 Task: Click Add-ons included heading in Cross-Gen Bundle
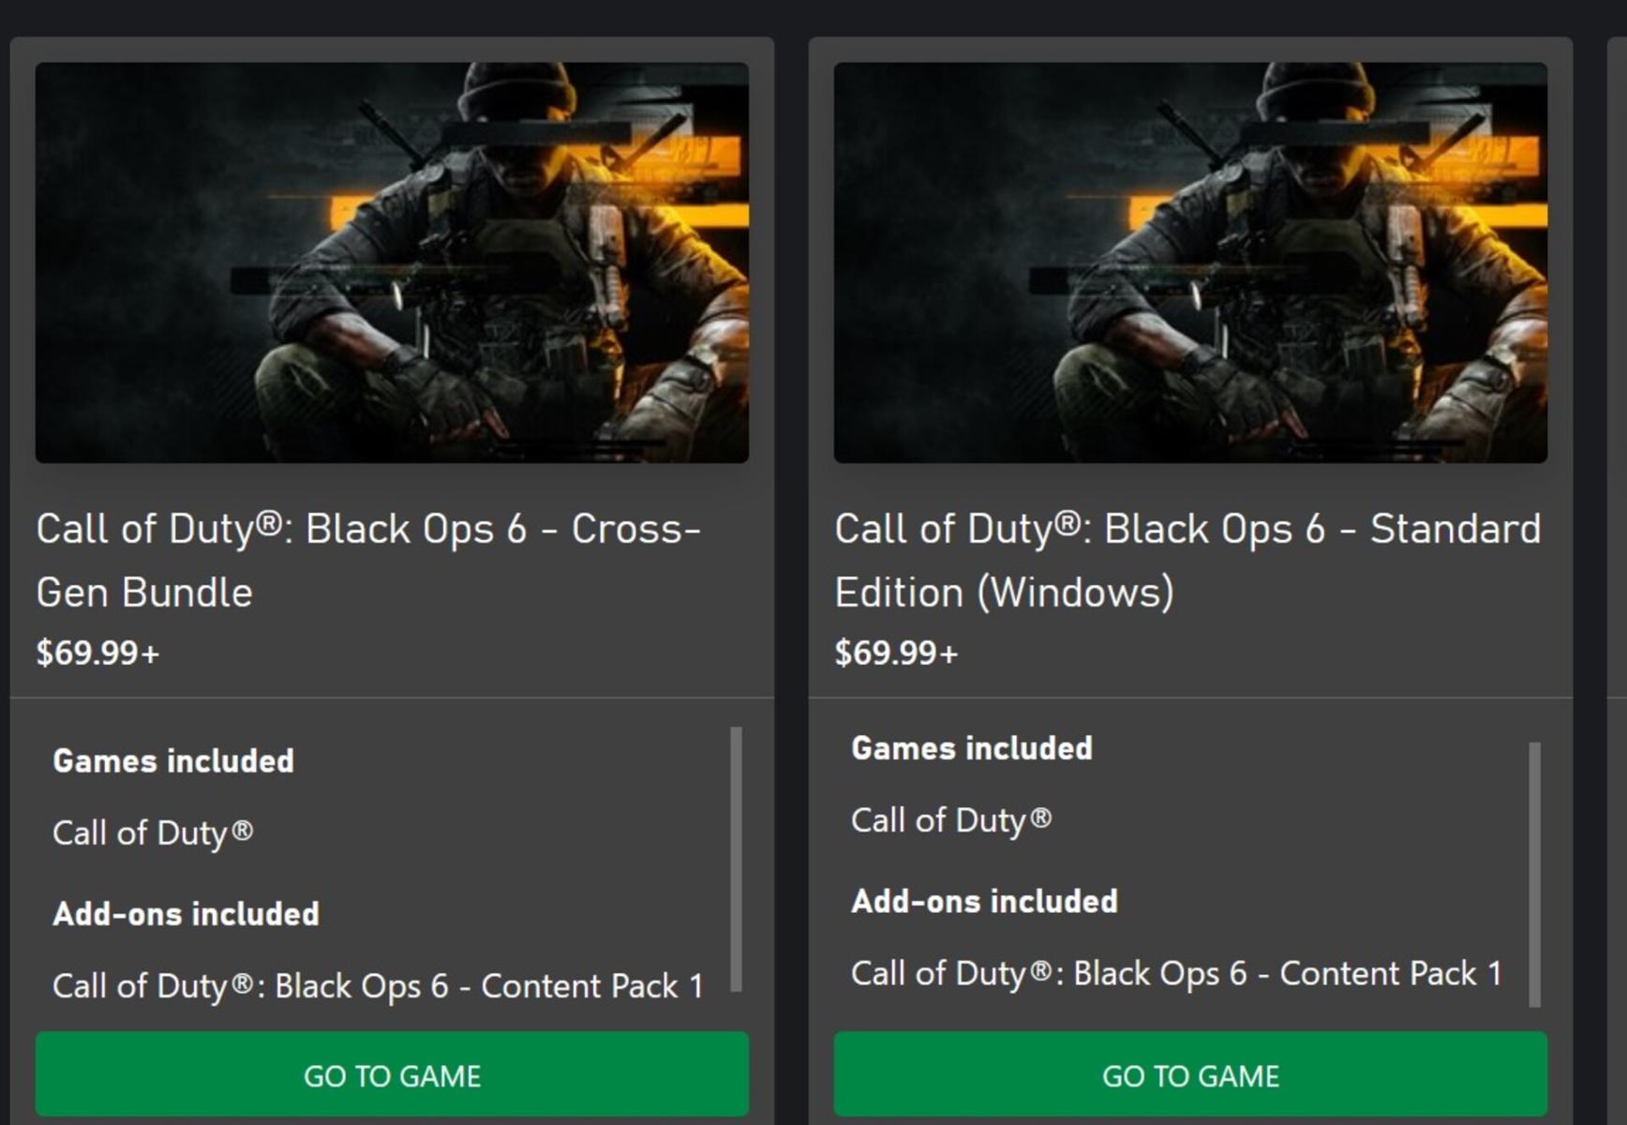(x=186, y=914)
